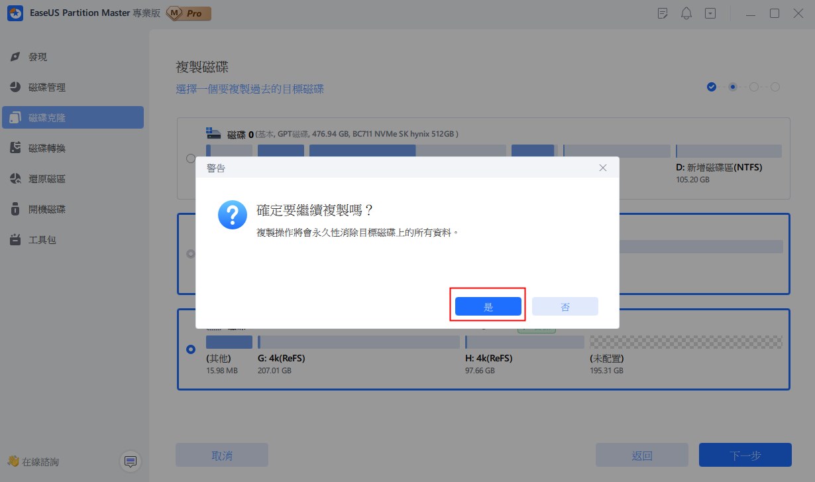Decline the warning by clicking 否
The image size is (815, 482).
coord(565,306)
